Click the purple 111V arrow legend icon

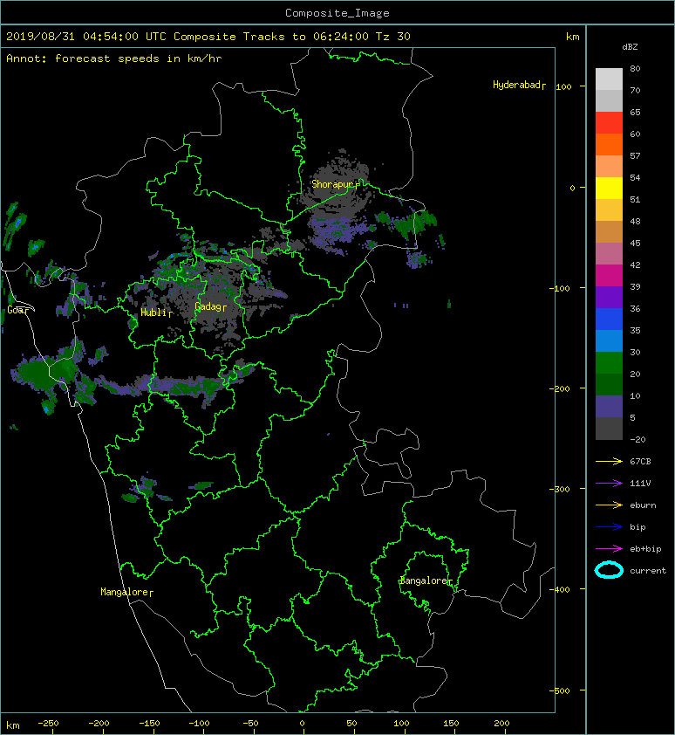[609, 484]
